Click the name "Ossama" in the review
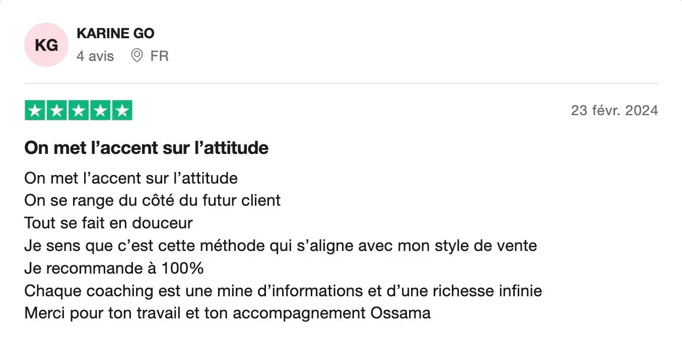This screenshot has height=339, width=682. point(400,313)
